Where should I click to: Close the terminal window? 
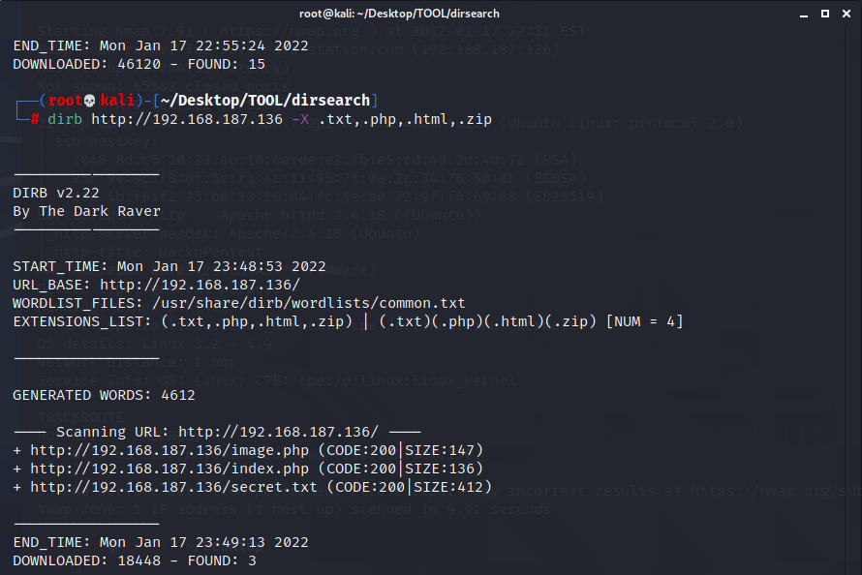847,14
